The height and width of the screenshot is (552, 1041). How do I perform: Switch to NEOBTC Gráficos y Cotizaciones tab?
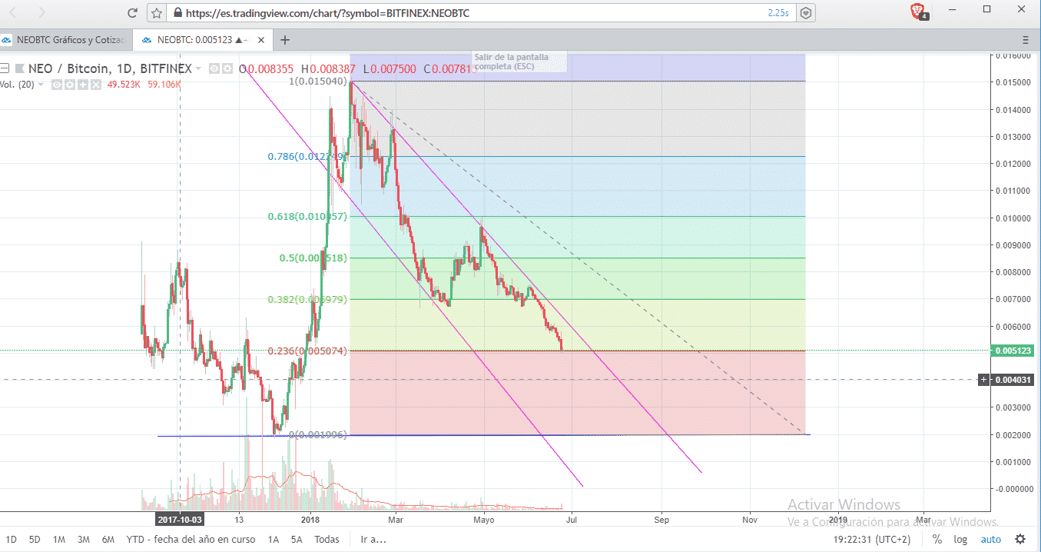pyautogui.click(x=65, y=40)
